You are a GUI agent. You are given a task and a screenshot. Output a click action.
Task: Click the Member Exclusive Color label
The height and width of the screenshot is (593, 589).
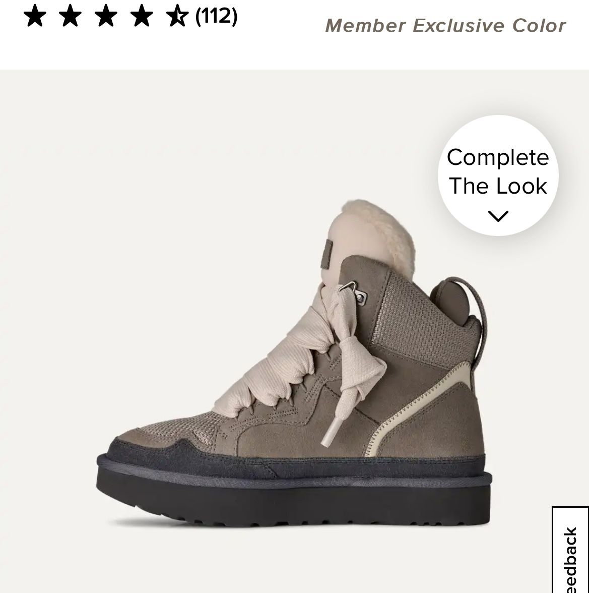pos(445,26)
